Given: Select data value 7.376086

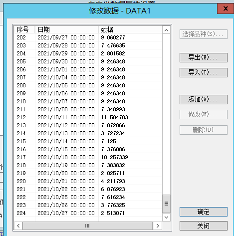Looking at the screenshot, I should coord(113,149).
